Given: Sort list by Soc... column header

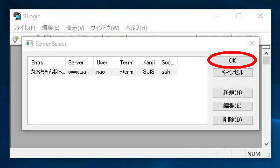Looking at the screenshot, I should coord(168,63).
